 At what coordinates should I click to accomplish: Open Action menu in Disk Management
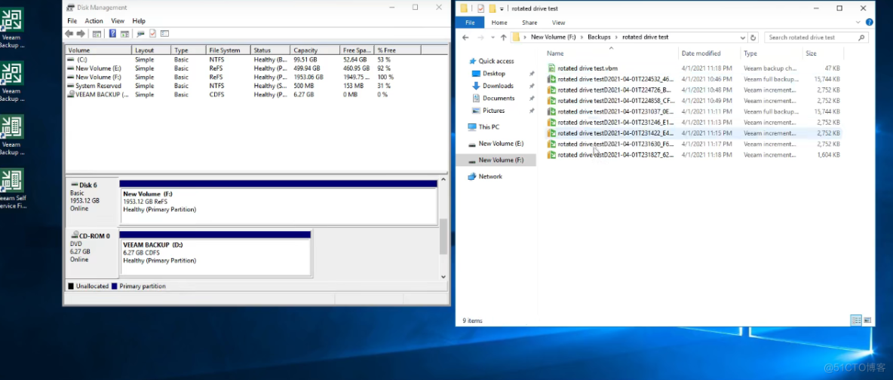point(94,21)
